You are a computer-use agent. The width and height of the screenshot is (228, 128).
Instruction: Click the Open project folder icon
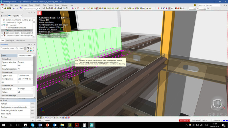(5, 9)
